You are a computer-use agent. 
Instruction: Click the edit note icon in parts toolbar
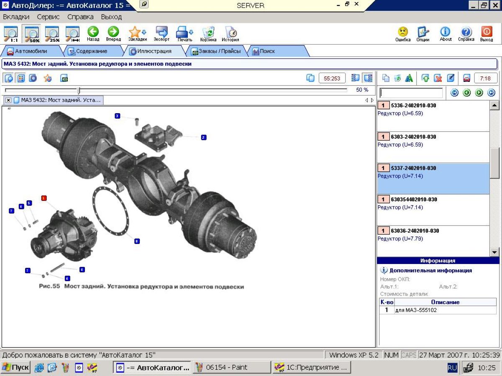451,78
